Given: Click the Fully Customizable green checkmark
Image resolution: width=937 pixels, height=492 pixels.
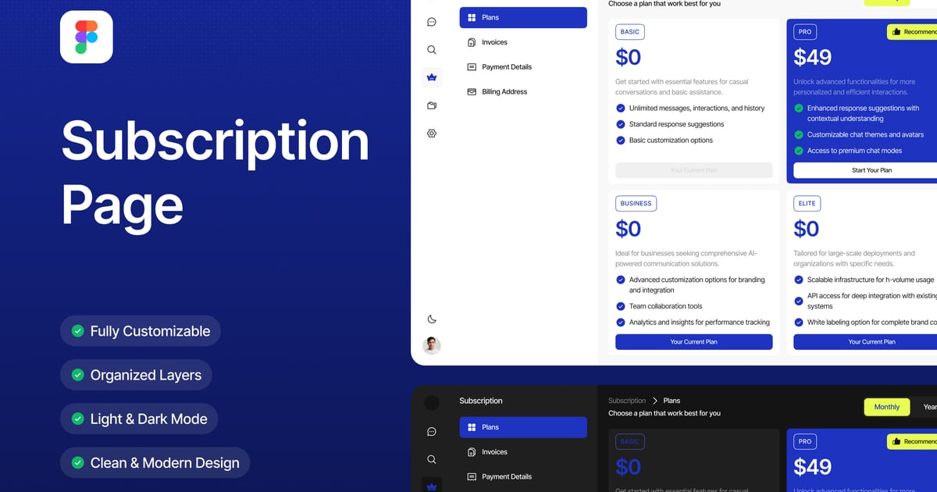Looking at the screenshot, I should pyautogui.click(x=78, y=331).
